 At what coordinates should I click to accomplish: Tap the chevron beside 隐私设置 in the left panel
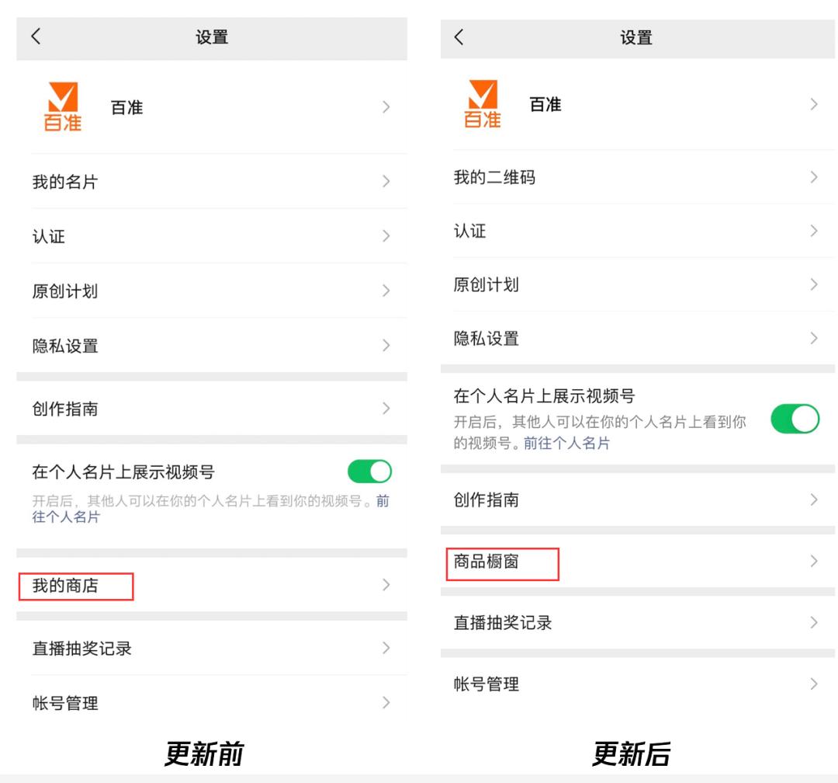pyautogui.click(x=386, y=346)
